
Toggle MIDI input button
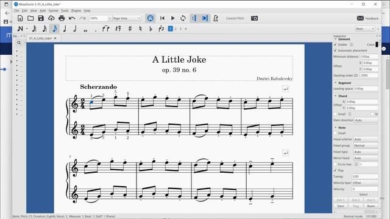(x=151, y=18)
